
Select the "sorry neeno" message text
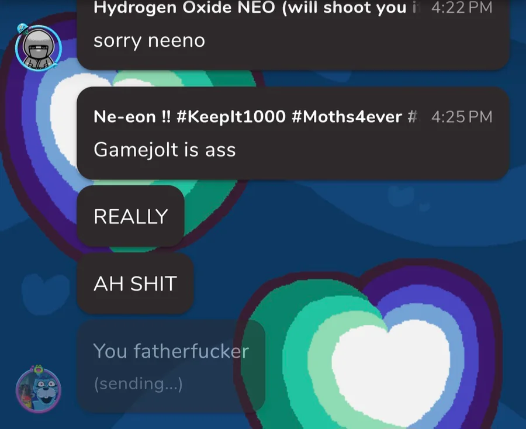[149, 40]
